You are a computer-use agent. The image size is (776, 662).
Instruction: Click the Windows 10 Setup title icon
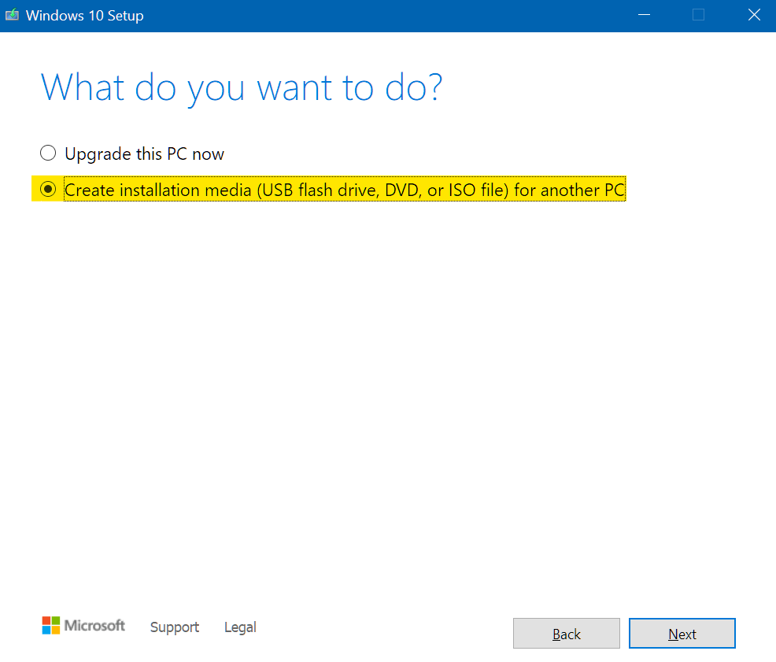[12, 15]
